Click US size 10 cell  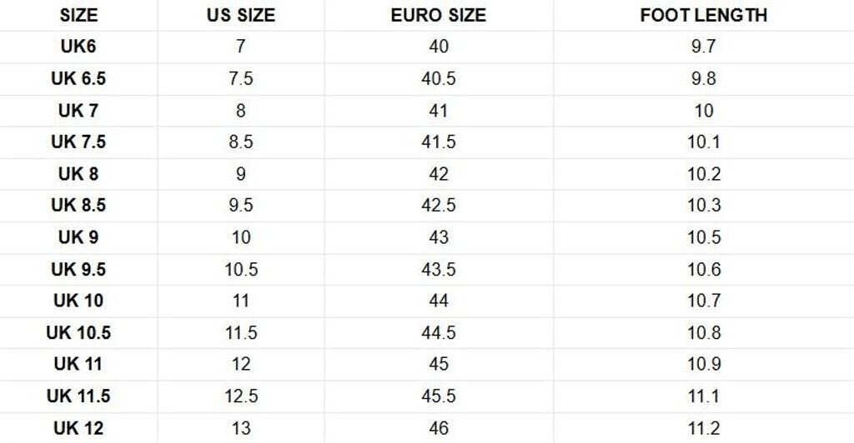(x=240, y=237)
